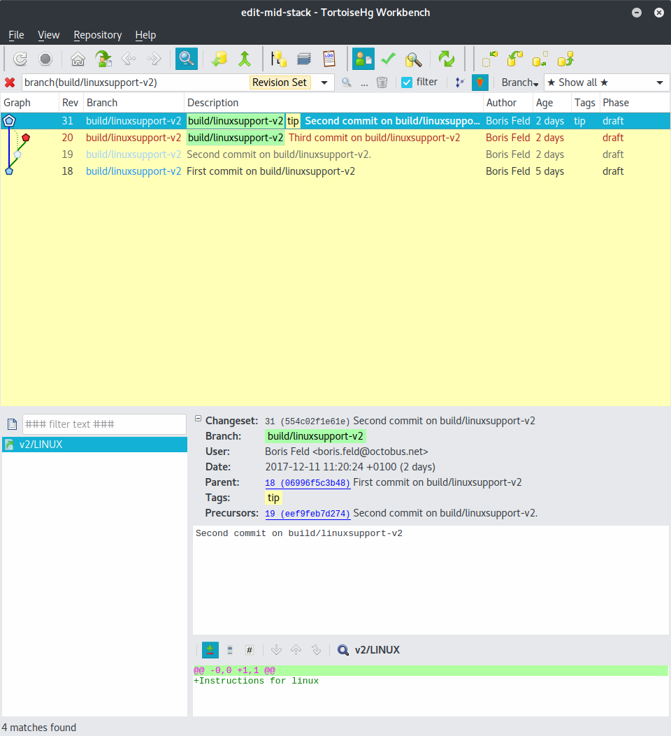Click the push outgoing changes icon
The width and height of the screenshot is (671, 736).
(565, 59)
